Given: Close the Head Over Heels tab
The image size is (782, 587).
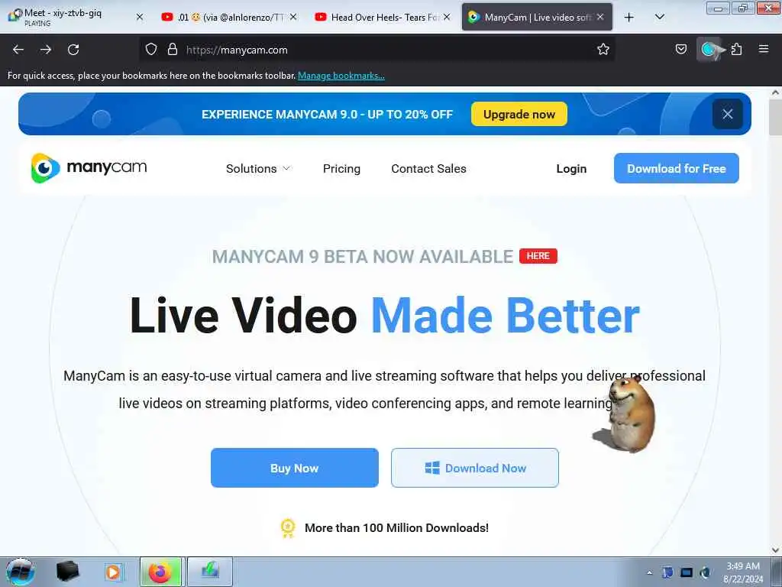Looking at the screenshot, I should click(x=447, y=17).
